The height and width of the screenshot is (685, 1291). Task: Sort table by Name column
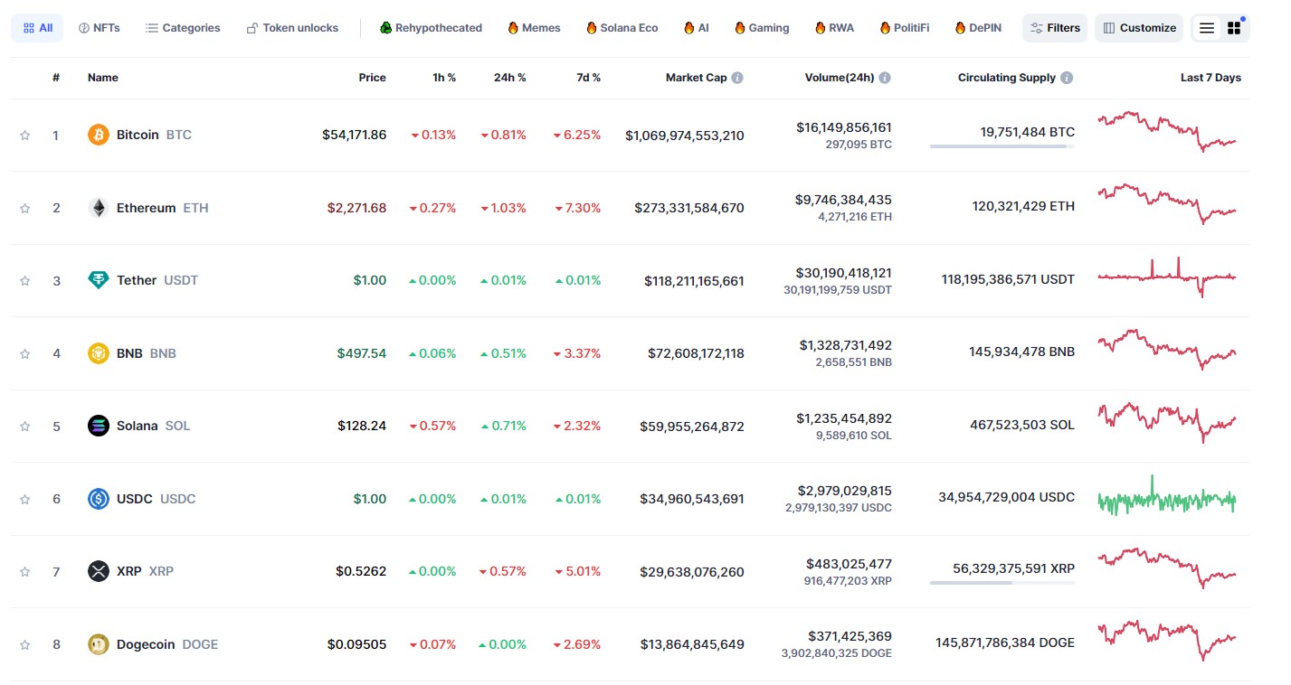[x=103, y=78]
